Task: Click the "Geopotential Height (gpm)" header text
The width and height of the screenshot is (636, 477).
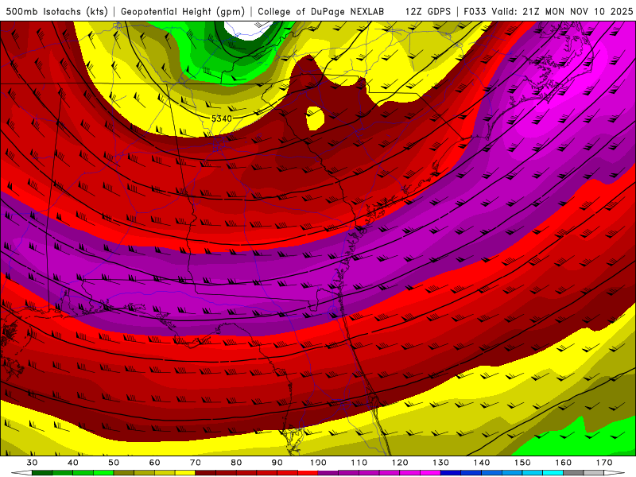Action: click(x=183, y=12)
